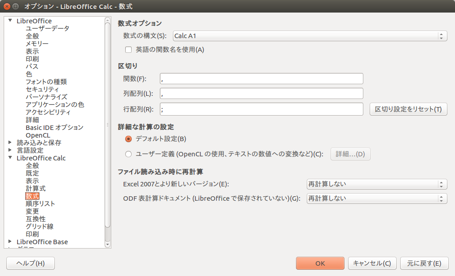Click the 詳細... button
Image resolution: width=455 pixels, height=276 pixels.
pos(350,154)
